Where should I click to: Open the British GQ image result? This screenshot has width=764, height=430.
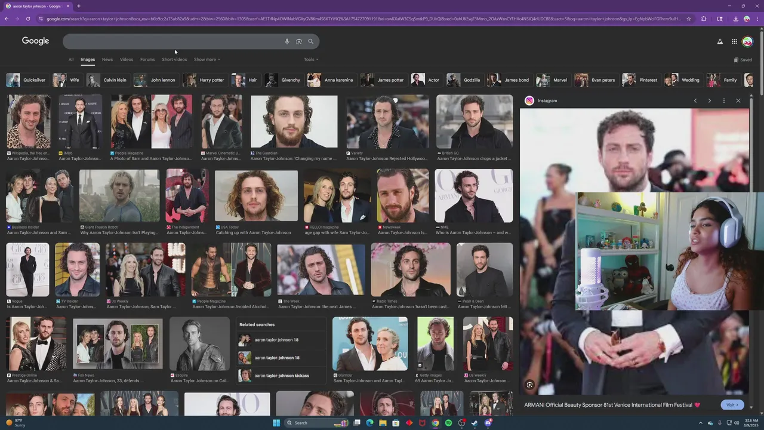[x=475, y=122]
